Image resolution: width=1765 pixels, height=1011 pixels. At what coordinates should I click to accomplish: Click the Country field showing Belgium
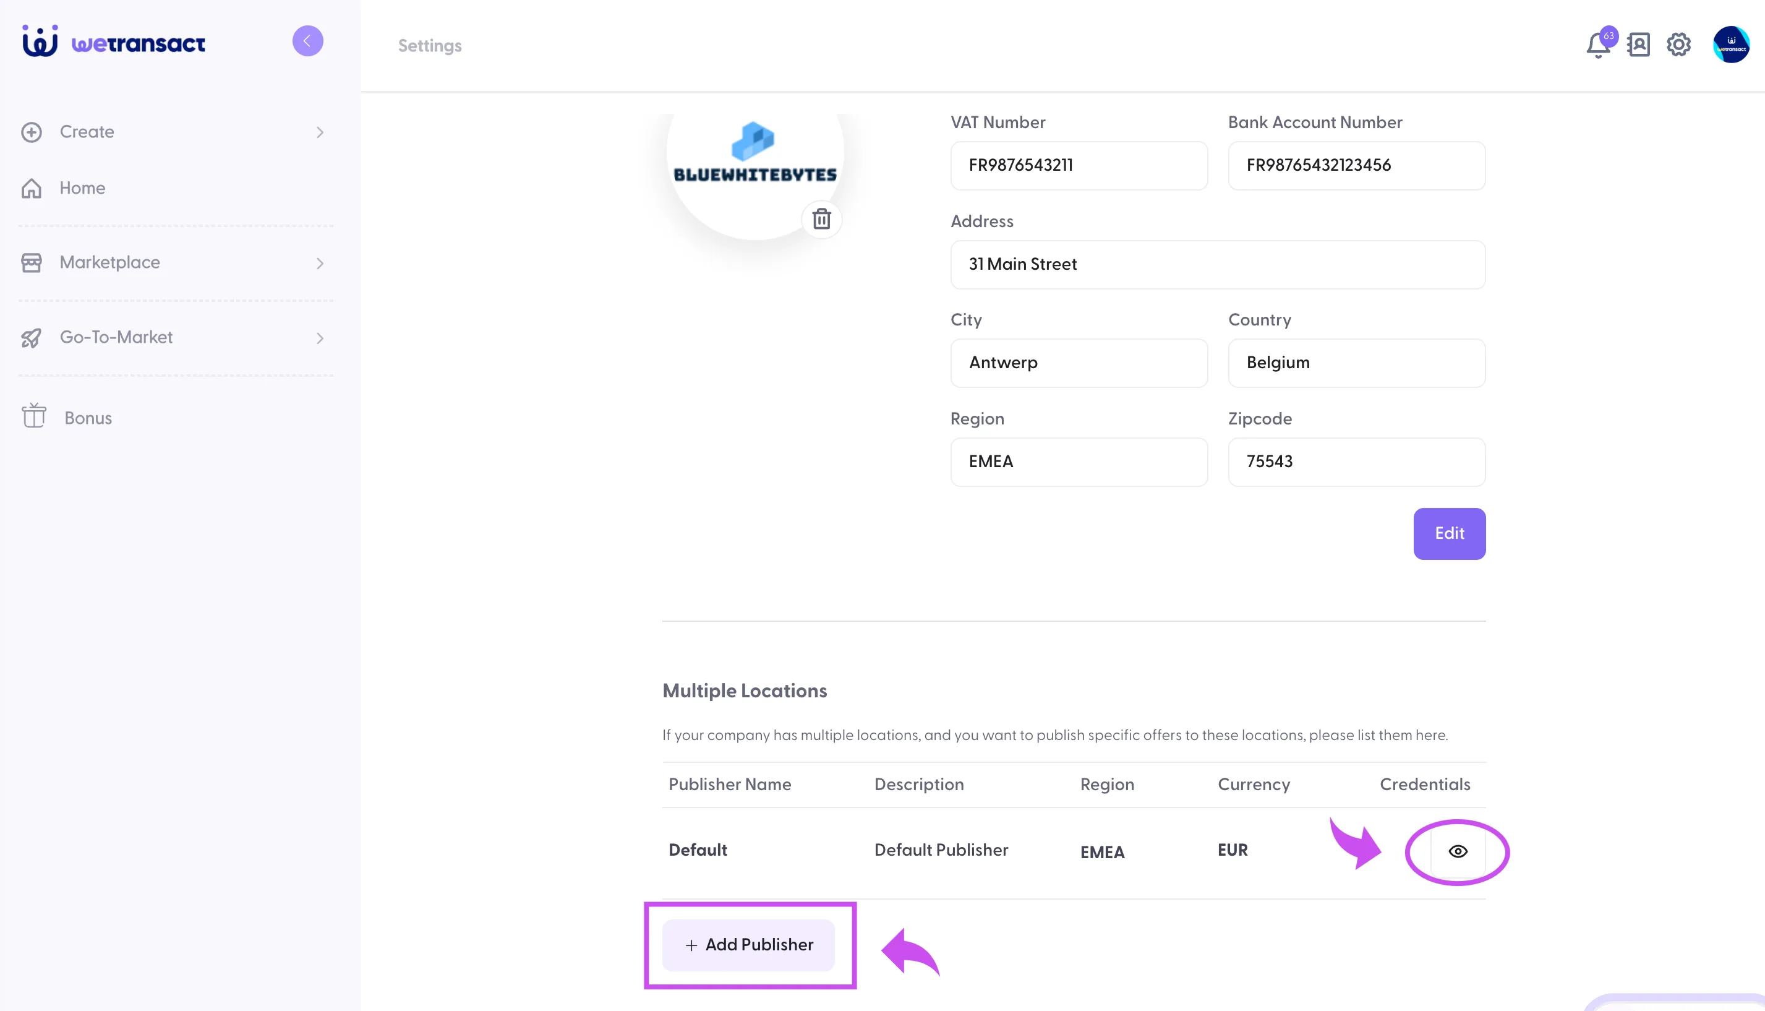tap(1356, 363)
